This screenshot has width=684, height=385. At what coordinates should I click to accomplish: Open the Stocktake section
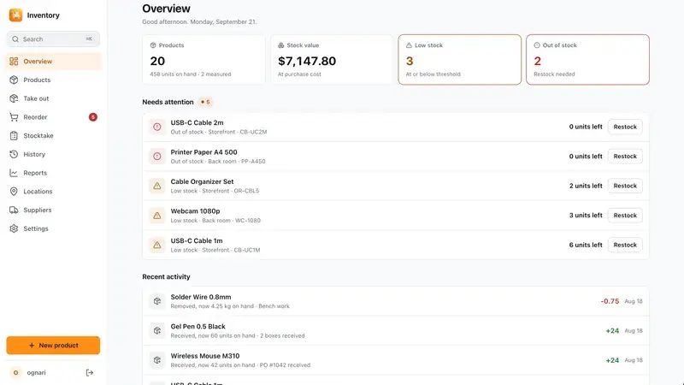tap(53, 136)
